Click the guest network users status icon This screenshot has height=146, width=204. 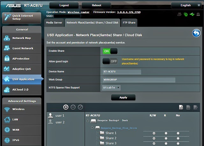(x=179, y=14)
